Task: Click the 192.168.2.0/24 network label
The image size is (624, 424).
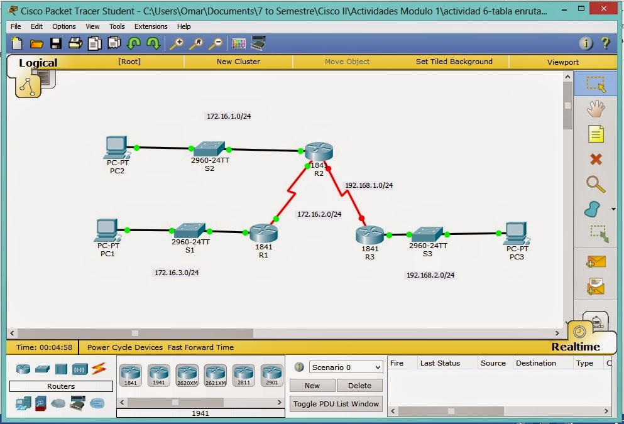Action: click(430, 275)
